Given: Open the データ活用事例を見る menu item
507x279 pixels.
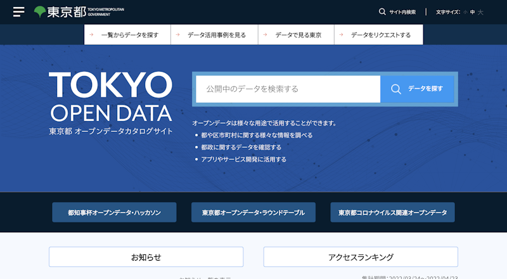Looking at the screenshot, I should coord(216,35).
